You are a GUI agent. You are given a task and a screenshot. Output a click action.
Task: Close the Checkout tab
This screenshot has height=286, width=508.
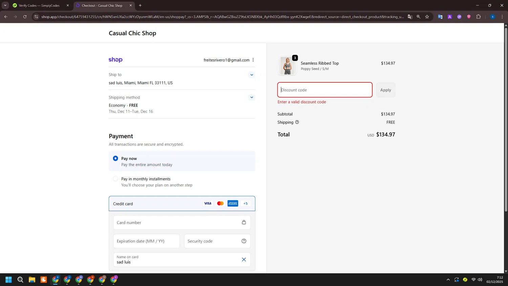131,5
